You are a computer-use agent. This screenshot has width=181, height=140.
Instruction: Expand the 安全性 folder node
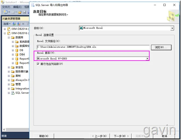[x=9, y=67]
